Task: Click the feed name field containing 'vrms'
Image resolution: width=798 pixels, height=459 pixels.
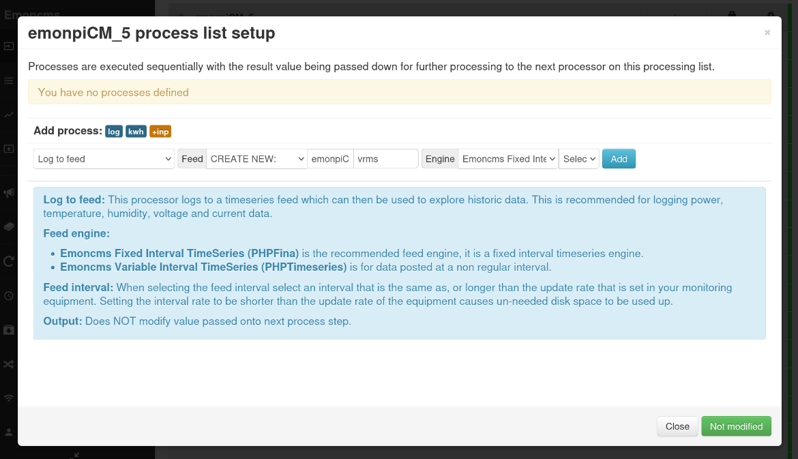Action: tap(385, 159)
